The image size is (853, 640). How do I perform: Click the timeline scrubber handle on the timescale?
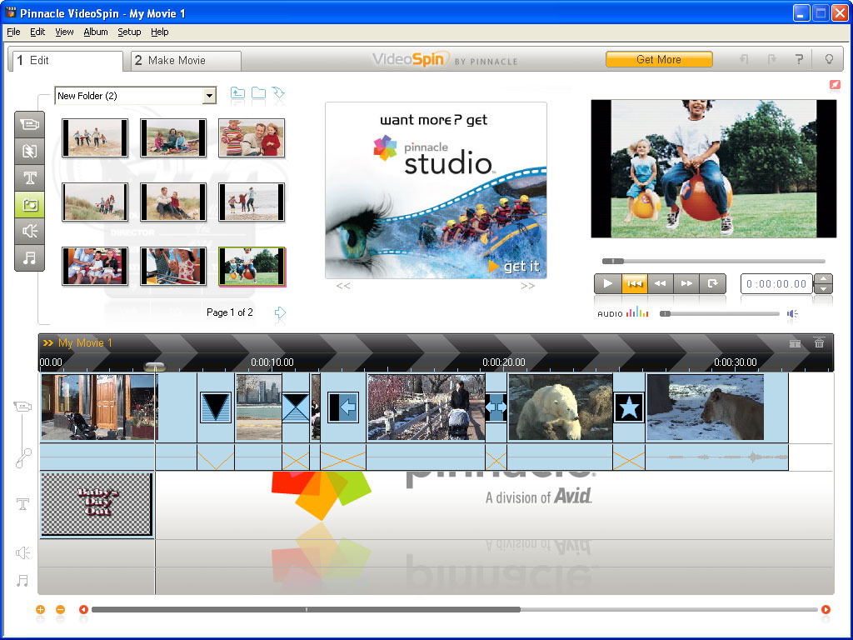pos(154,367)
